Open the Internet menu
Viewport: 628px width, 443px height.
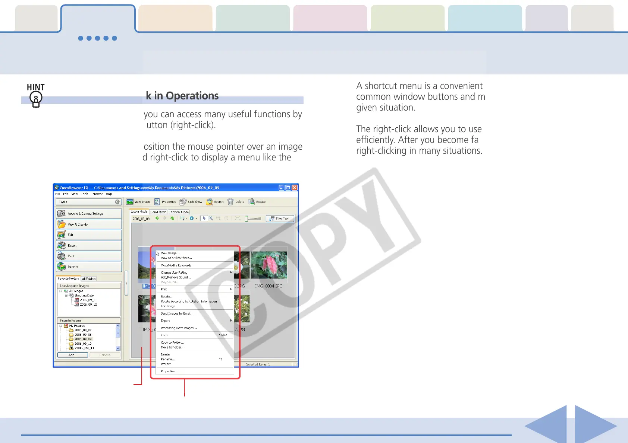pos(97,194)
